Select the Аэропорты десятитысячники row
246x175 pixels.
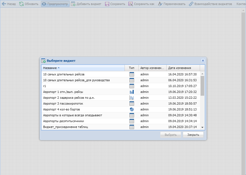click(121, 121)
